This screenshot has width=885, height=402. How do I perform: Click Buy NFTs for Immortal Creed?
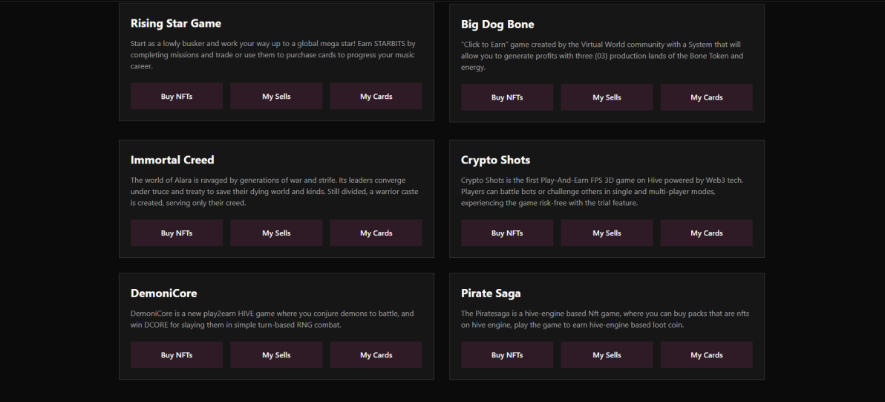point(177,233)
